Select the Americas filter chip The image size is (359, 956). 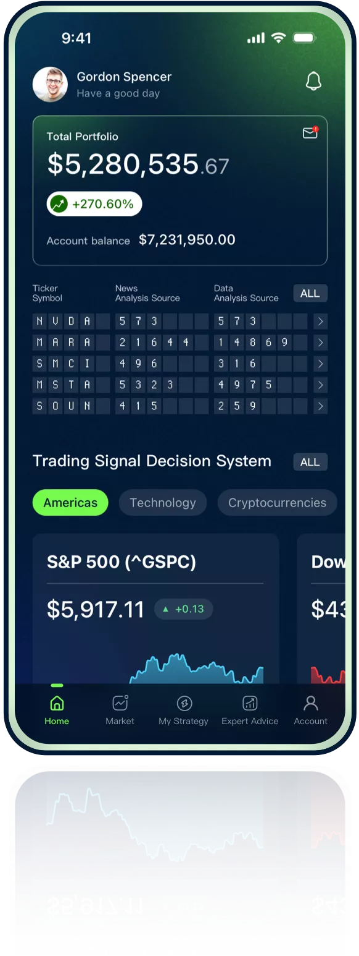pos(70,503)
